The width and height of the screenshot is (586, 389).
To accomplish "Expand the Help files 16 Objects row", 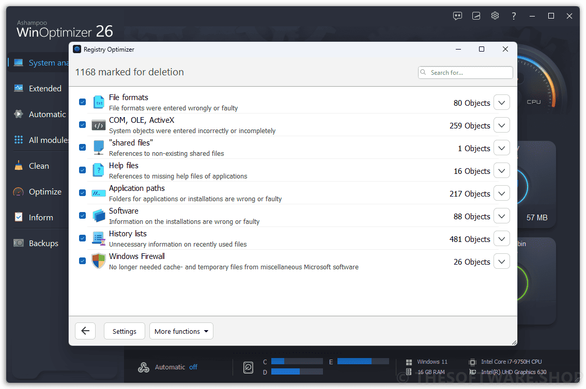I will (502, 171).
